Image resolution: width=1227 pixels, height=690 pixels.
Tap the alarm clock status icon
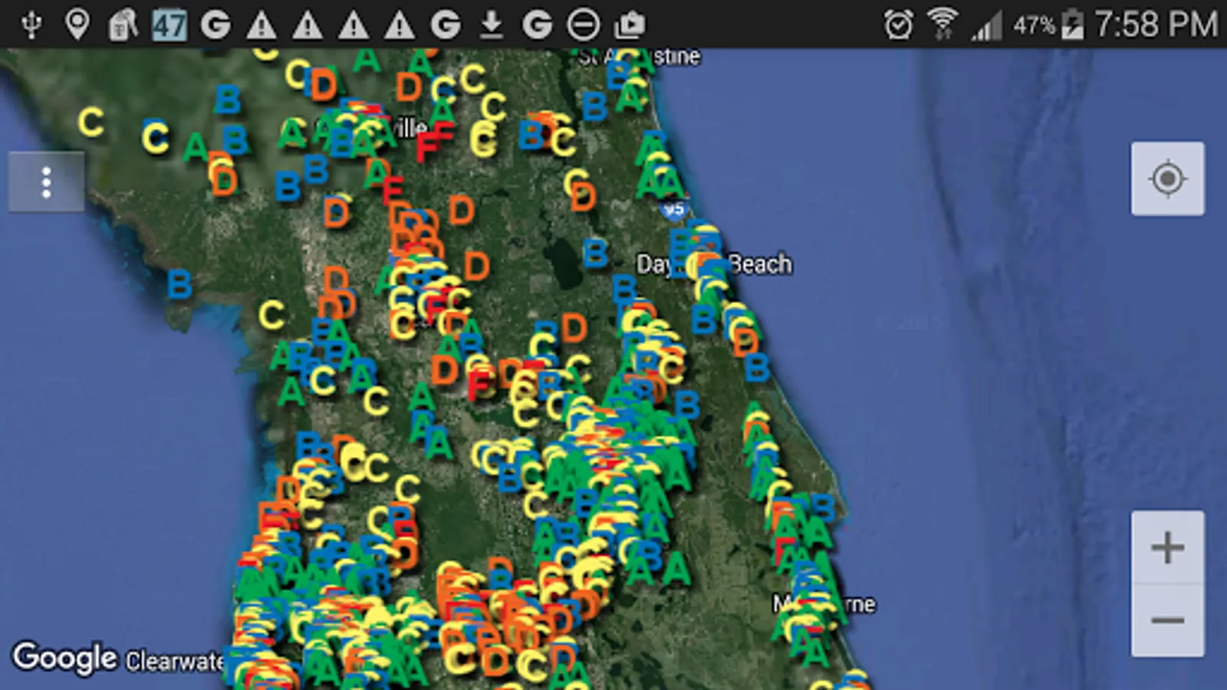point(899,25)
